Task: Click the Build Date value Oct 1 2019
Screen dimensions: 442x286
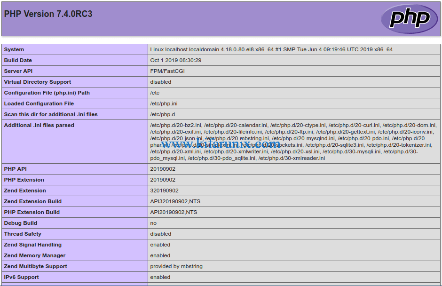Action: click(175, 60)
